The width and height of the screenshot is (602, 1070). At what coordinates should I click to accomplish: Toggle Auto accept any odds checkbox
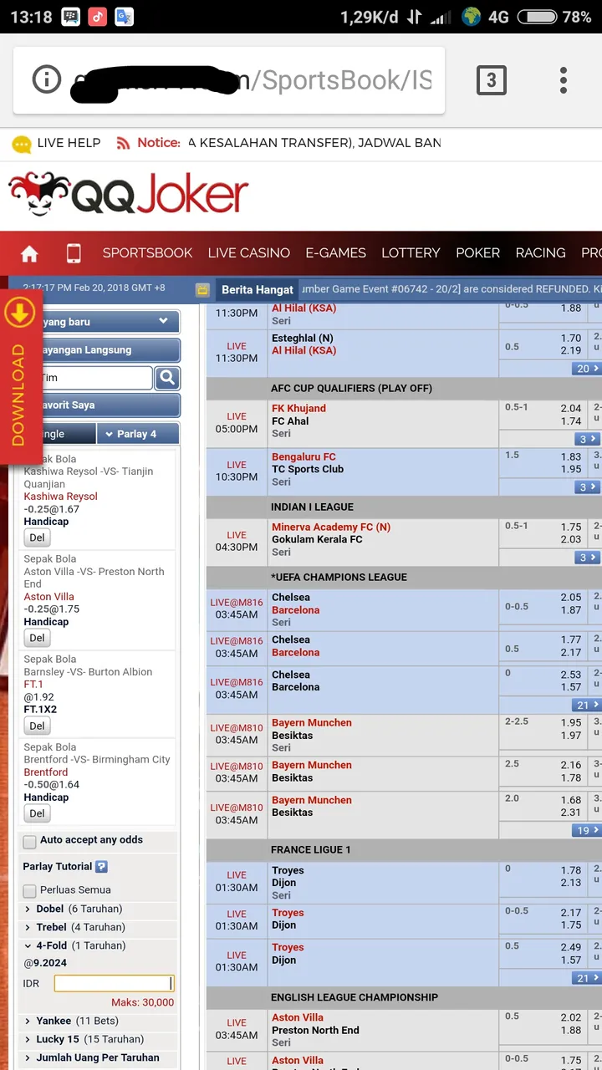[30, 842]
